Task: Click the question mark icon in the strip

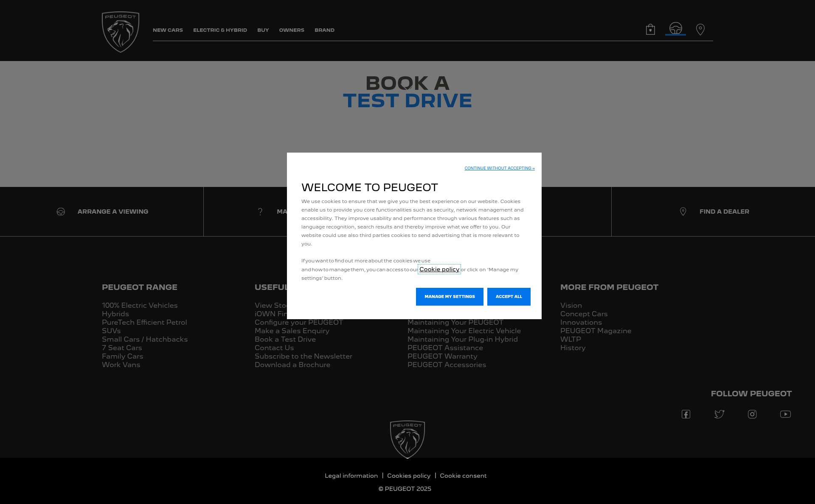Action: [x=260, y=212]
